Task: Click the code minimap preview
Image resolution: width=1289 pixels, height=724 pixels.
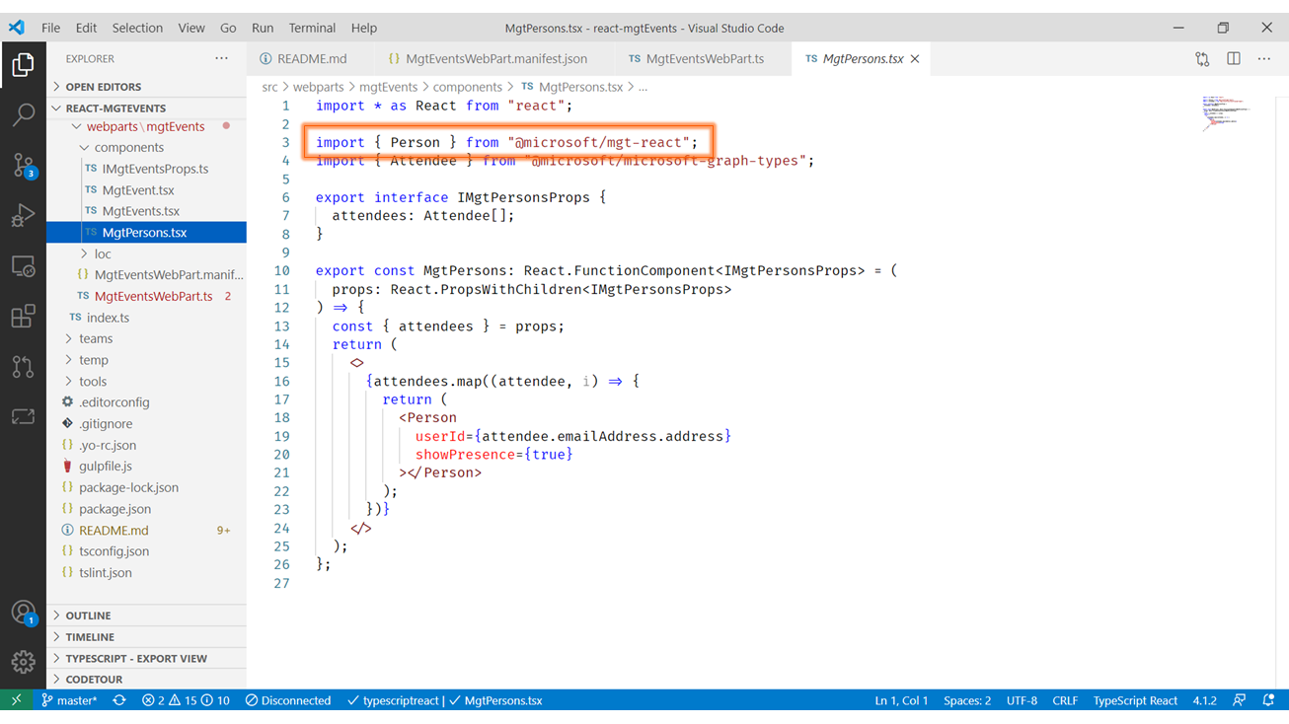Action: (1225, 112)
